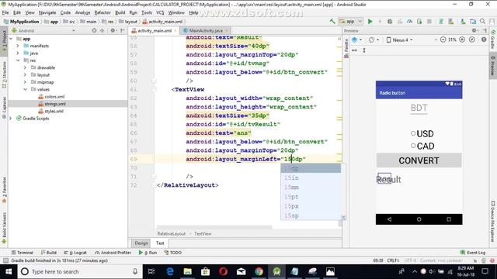Switch to the MainActivity.java tab
This screenshot has height=279, width=497.
(205, 31)
